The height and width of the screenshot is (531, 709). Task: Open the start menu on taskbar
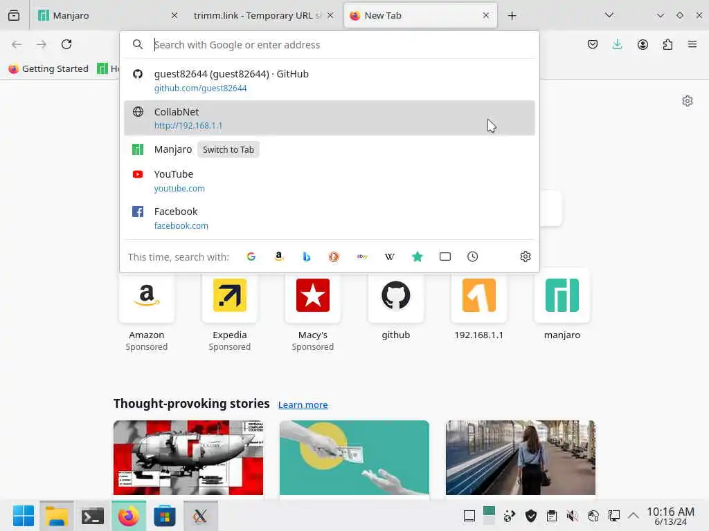click(24, 516)
